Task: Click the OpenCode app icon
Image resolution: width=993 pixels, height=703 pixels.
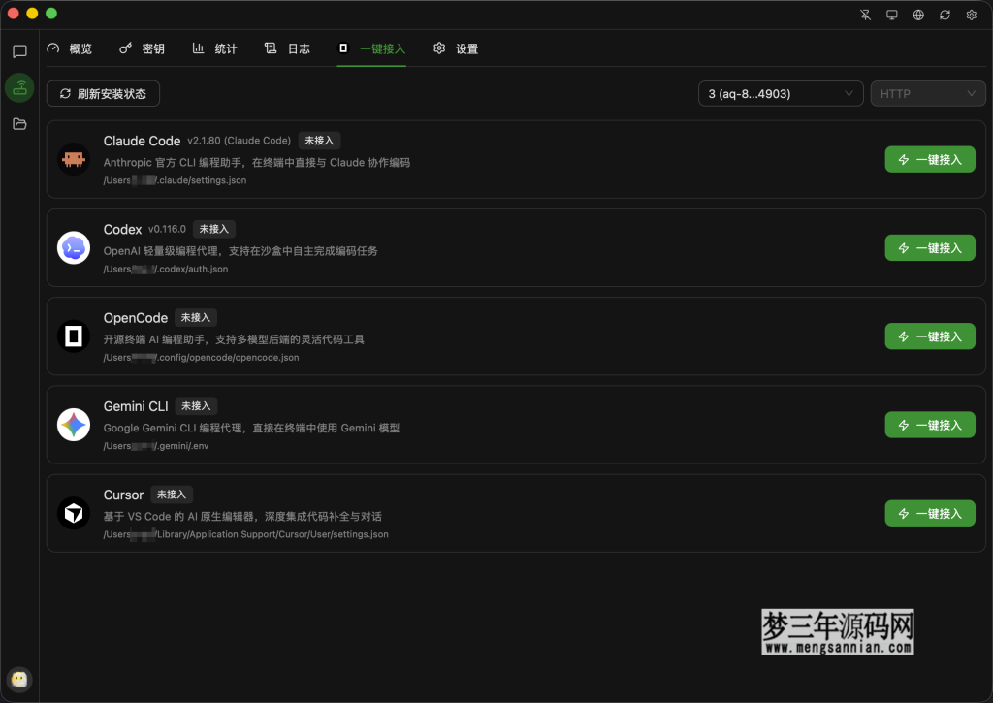Action: 74,336
